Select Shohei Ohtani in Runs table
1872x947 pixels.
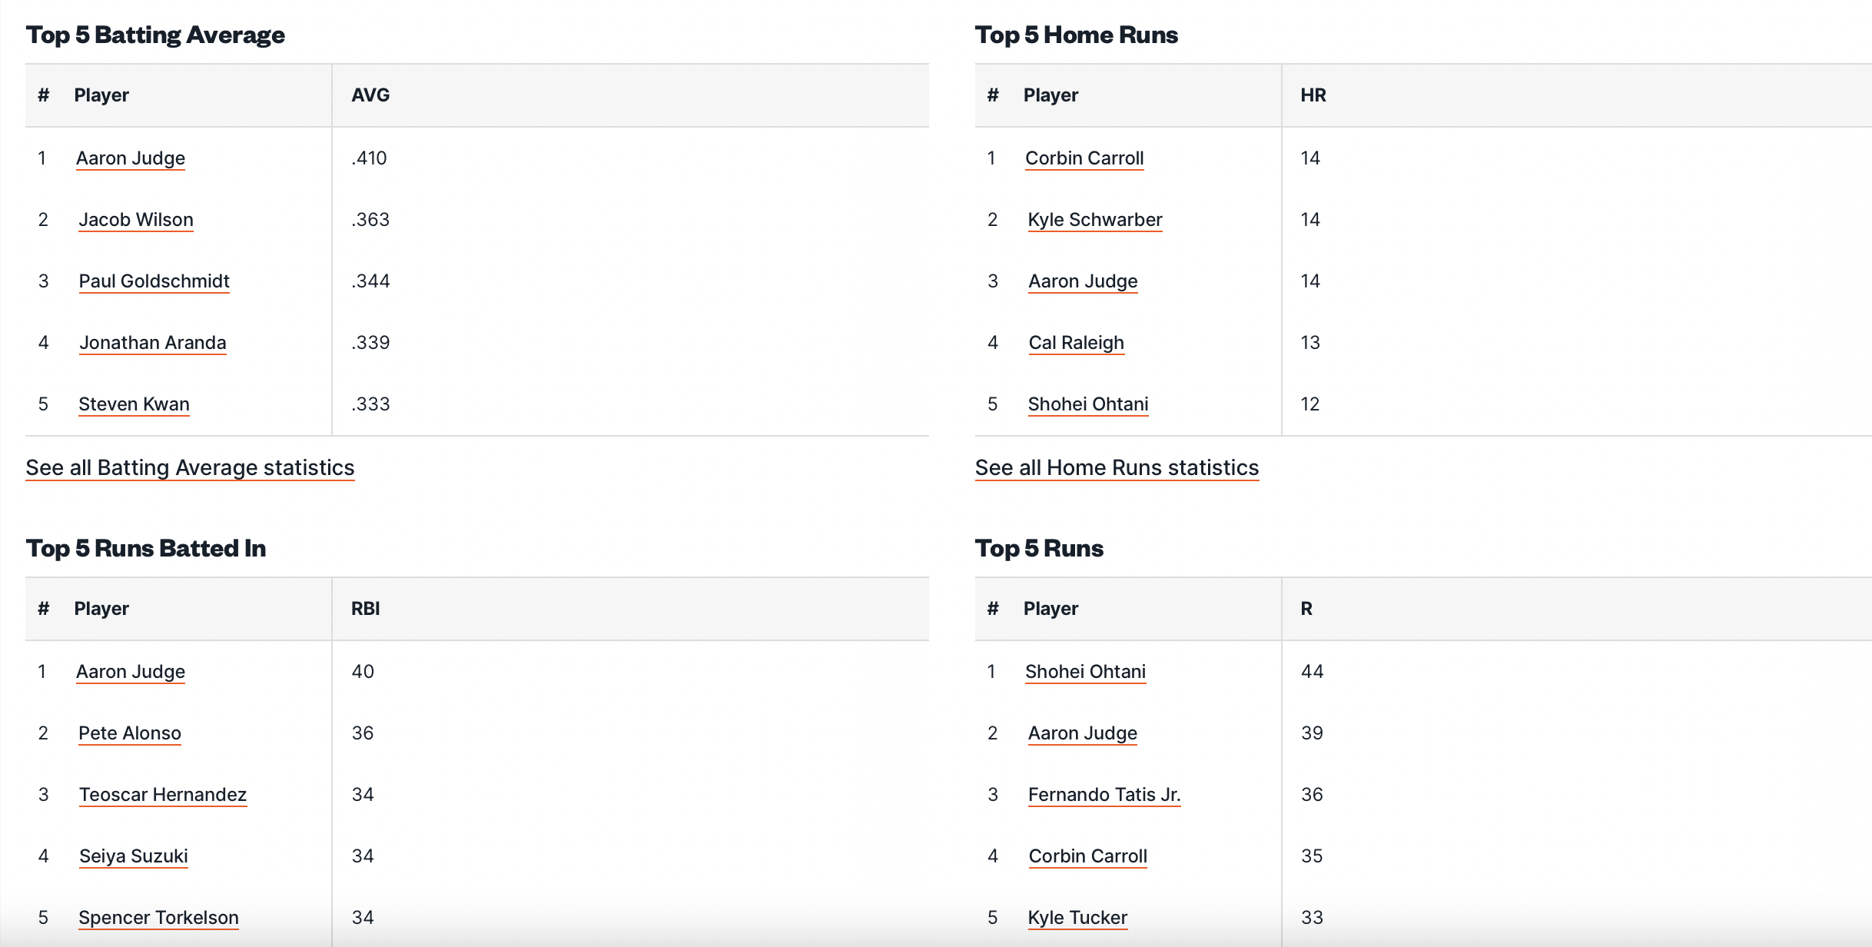(x=1085, y=672)
